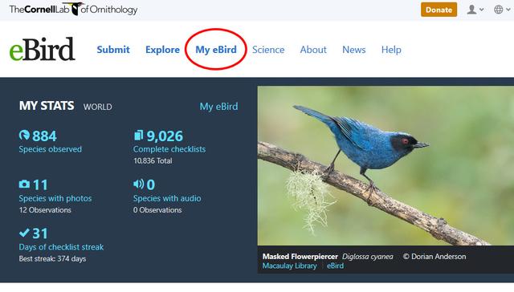Open the Help page
514x292 pixels.
pyautogui.click(x=391, y=50)
